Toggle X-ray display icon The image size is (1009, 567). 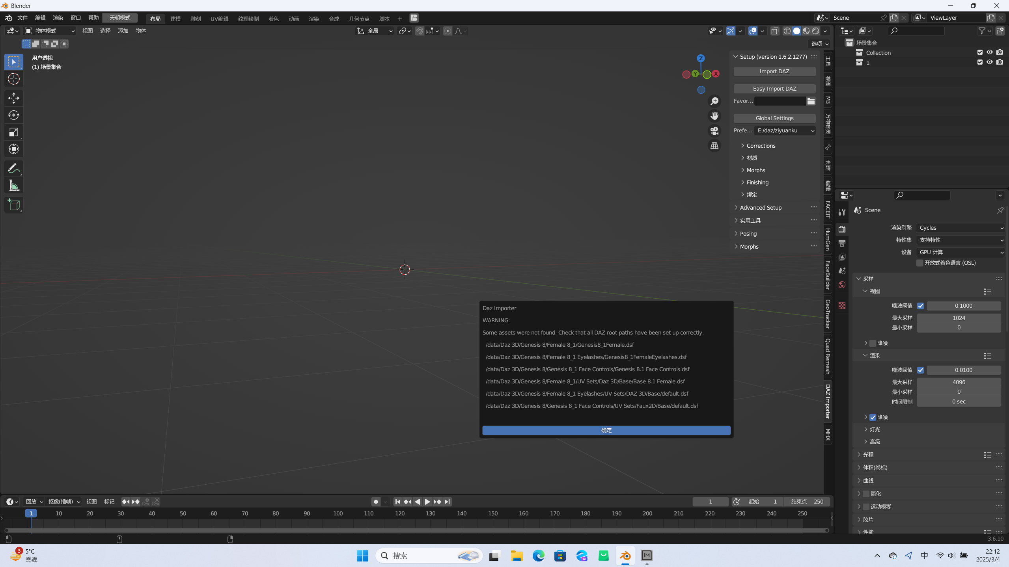(775, 31)
